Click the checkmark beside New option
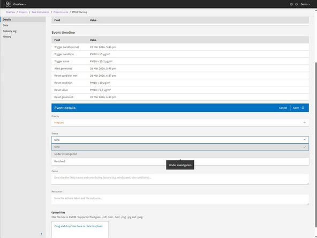The image size is (317, 238). (305, 147)
